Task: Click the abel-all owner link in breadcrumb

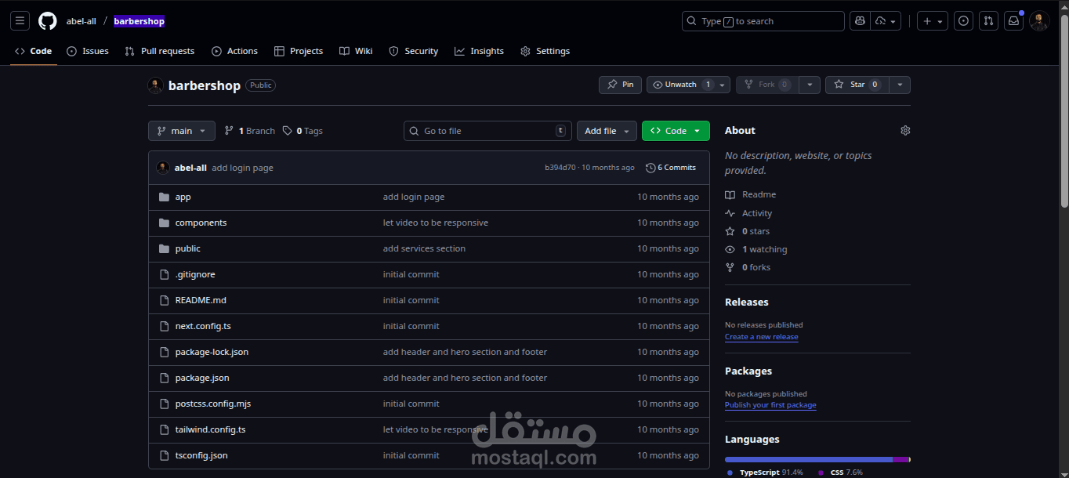Action: [x=82, y=21]
